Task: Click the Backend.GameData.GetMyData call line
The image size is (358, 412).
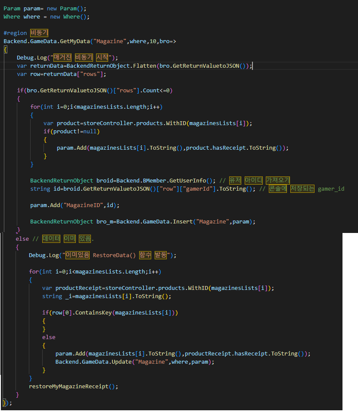Action: tap(90, 41)
